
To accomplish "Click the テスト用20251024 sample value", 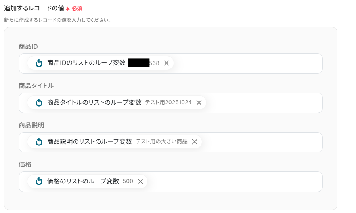I will point(168,103).
